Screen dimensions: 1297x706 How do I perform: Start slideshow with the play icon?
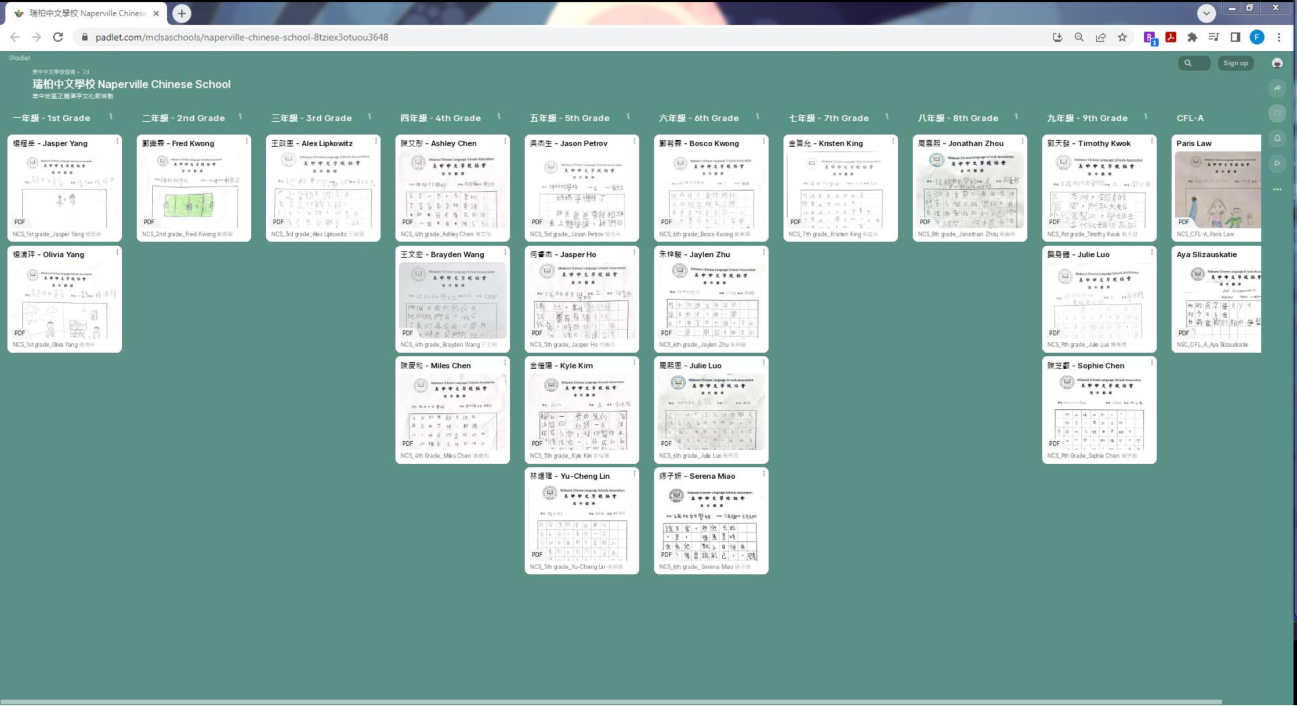coord(1277,163)
